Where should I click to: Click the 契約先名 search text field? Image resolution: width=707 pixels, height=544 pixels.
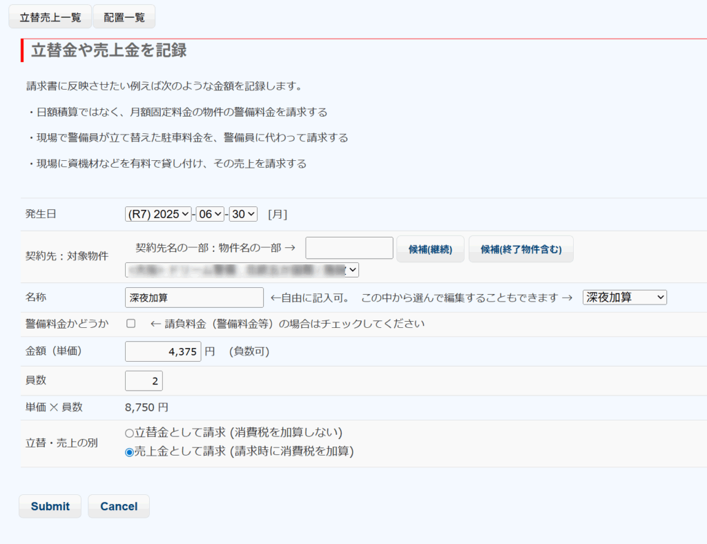click(349, 249)
